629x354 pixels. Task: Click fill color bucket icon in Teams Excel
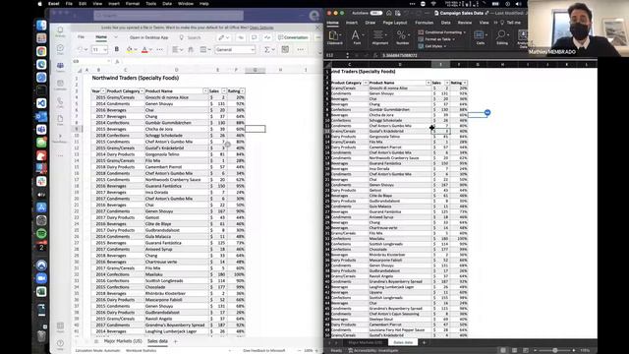click(129, 49)
